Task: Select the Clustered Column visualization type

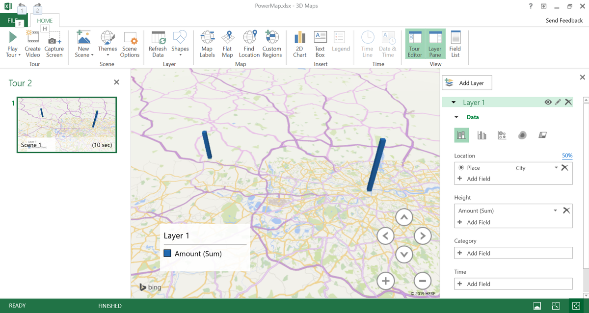Action: (482, 135)
